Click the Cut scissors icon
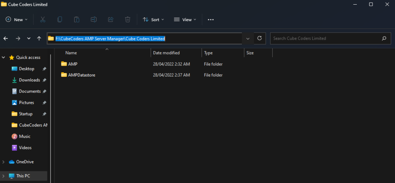 pyautogui.click(x=42, y=20)
